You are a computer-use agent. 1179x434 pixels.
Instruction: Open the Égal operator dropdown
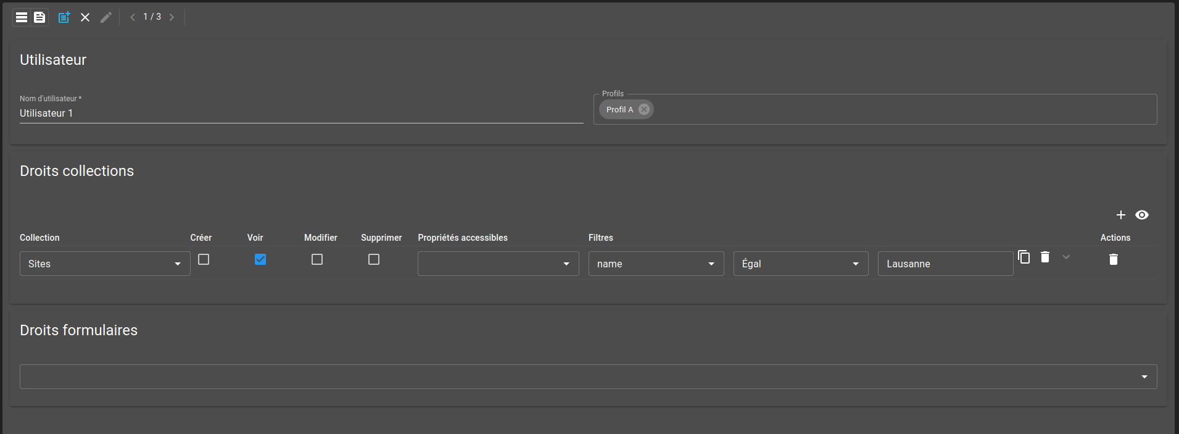coord(801,264)
